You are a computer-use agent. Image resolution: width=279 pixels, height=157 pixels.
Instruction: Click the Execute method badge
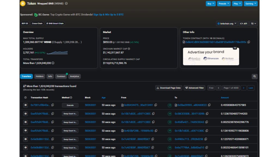pyautogui.click(x=70, y=105)
